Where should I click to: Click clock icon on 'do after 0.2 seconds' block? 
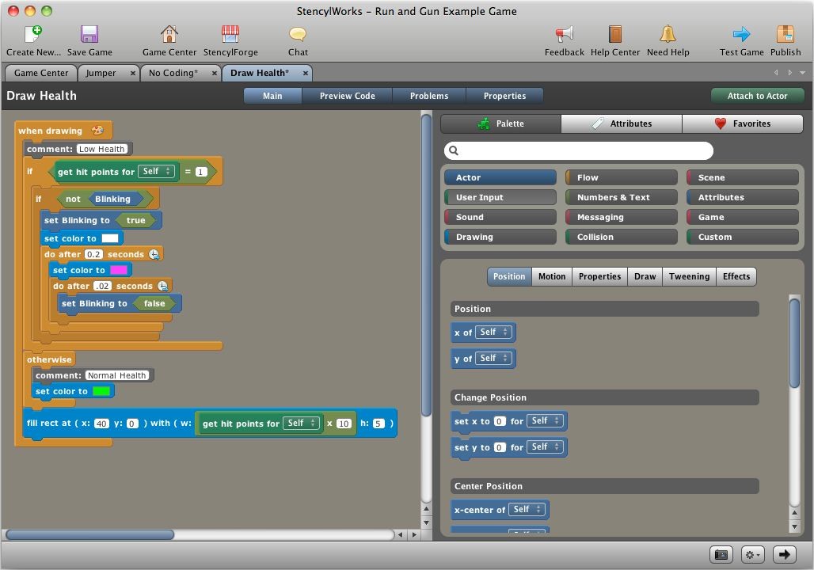tap(154, 254)
